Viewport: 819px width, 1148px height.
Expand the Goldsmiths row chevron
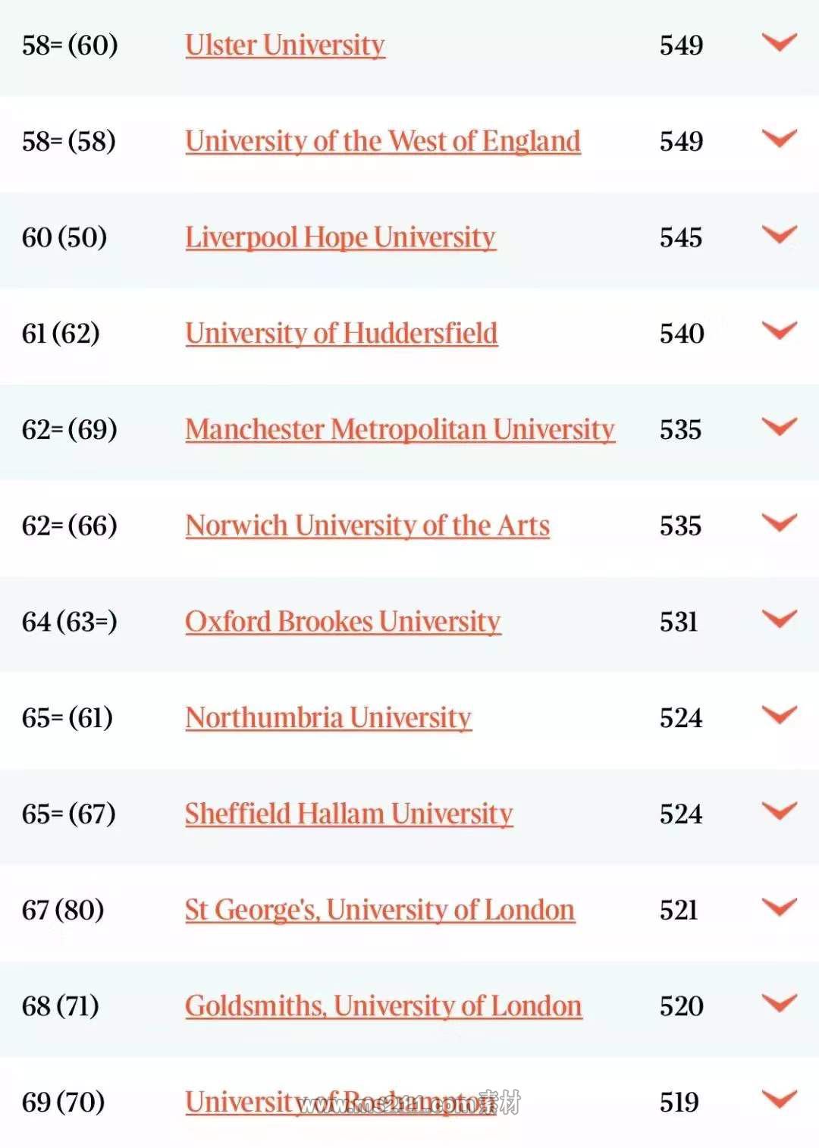point(780,1003)
